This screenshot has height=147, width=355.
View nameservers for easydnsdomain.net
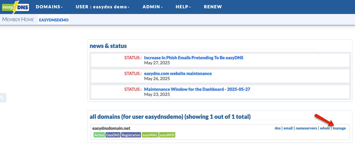[306, 128]
